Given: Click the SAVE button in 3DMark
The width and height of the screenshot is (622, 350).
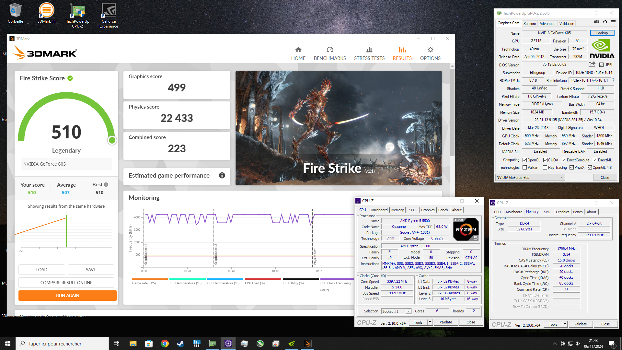Looking at the screenshot, I should coord(91,270).
